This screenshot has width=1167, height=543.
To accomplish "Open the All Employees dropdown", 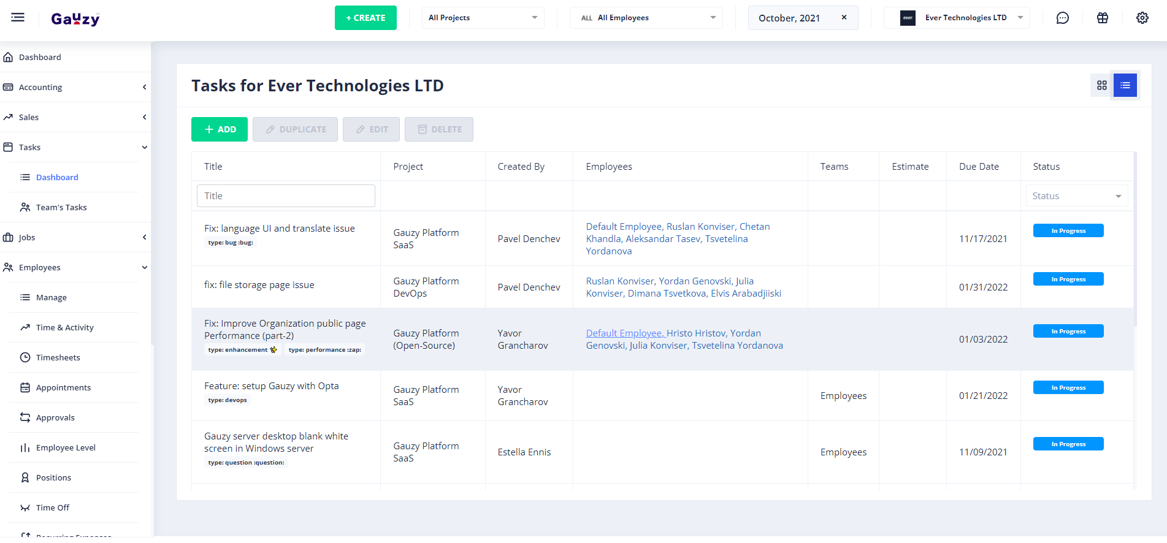I will [x=646, y=18].
